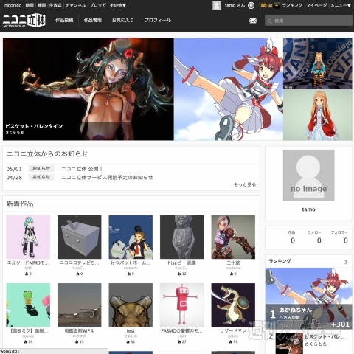
Task: Click the 新着作品 section heading
Action: [x=20, y=204]
